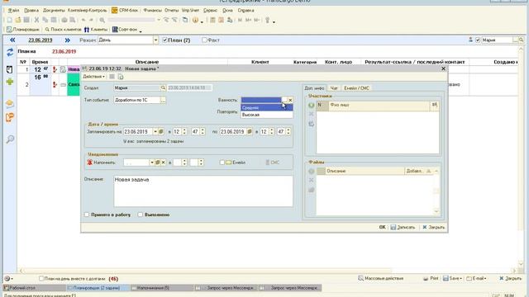Open the Справка menu
The height and width of the screenshot is (297, 529).
245,11
